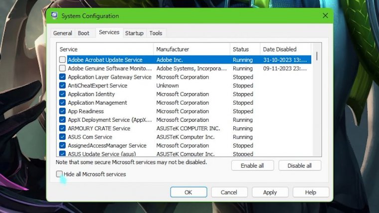The width and height of the screenshot is (379, 213).
Task: Open the Tools tab
Action: point(156,33)
